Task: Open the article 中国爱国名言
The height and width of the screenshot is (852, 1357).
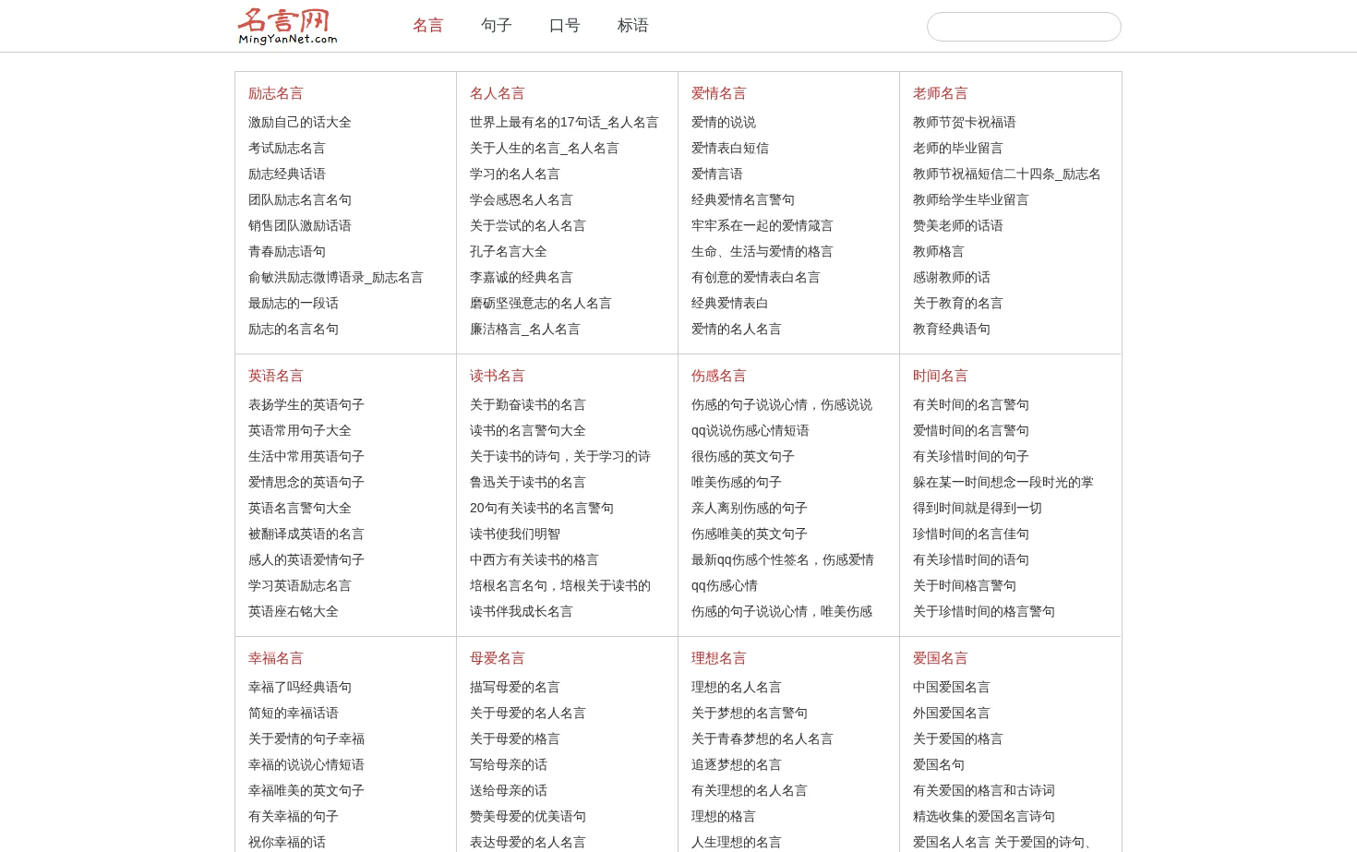Action: pyautogui.click(x=952, y=687)
